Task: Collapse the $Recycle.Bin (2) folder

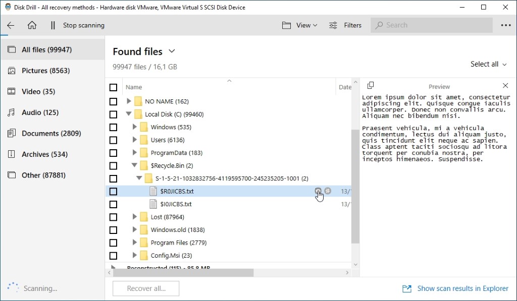Action: tap(134, 165)
